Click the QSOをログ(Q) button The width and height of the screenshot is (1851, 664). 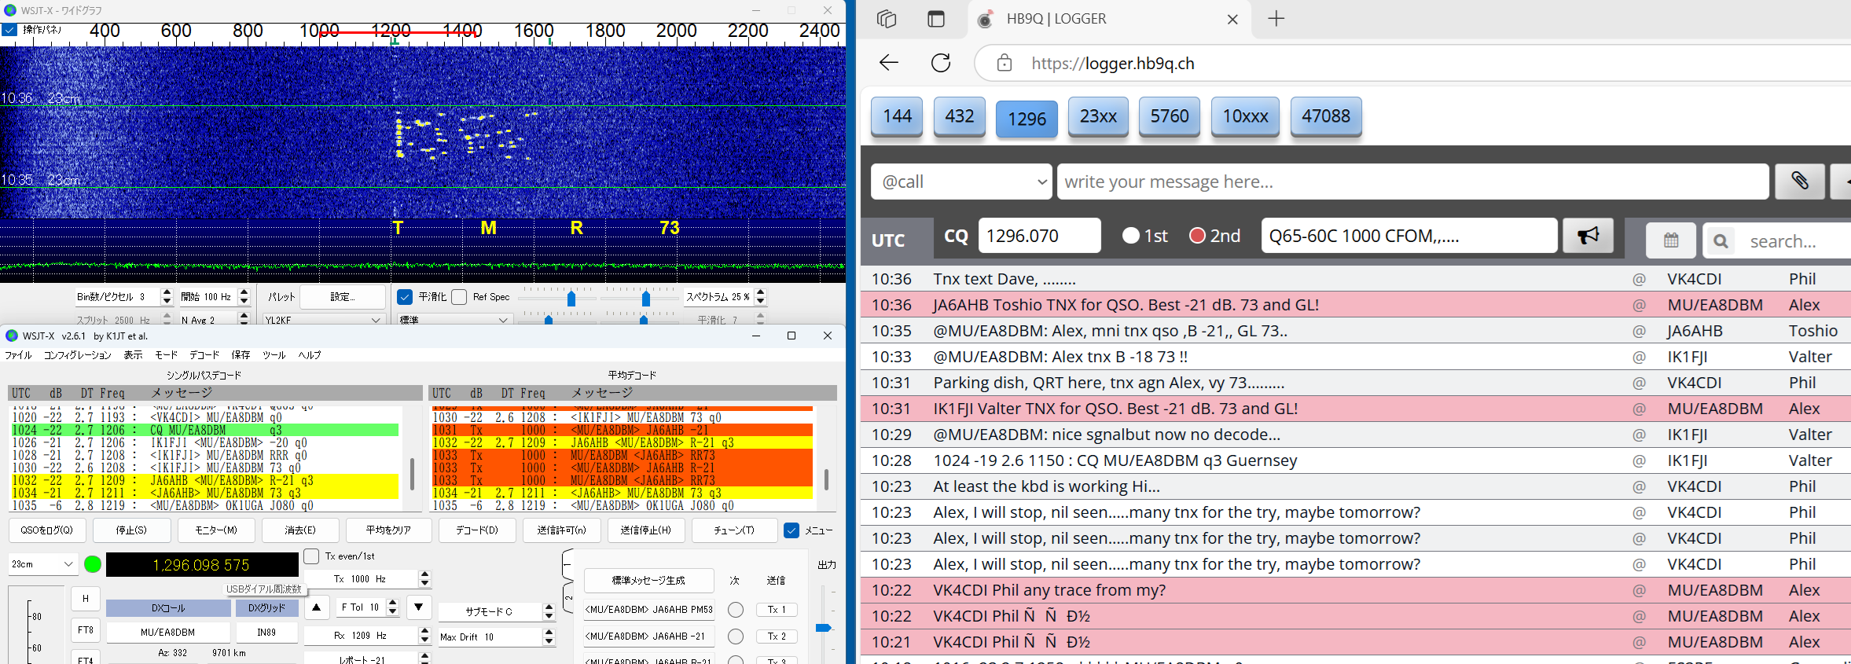[x=47, y=530]
